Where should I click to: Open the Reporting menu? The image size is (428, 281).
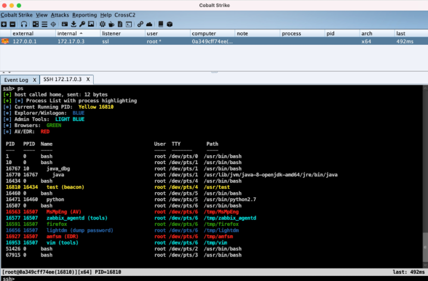point(84,15)
